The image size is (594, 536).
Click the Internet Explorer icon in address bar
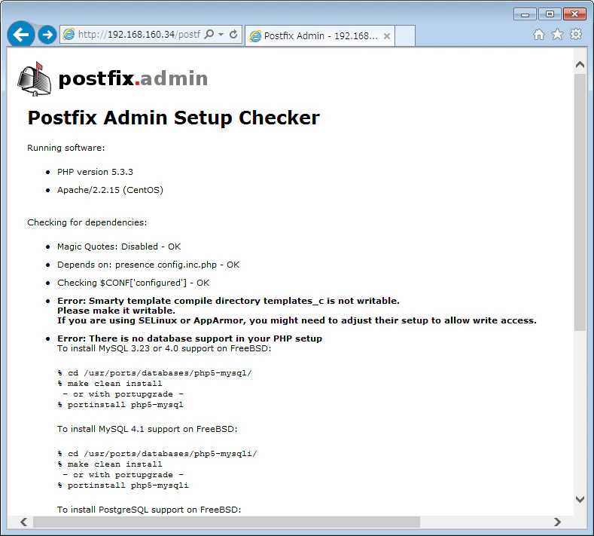click(69, 35)
